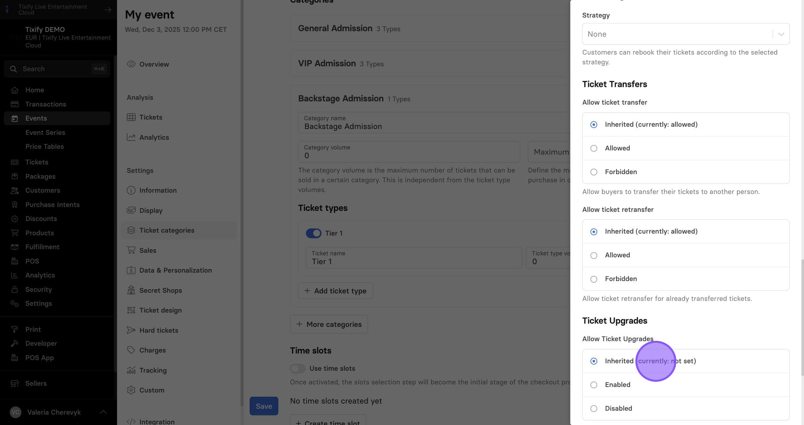Viewport: 804px width, 425px height.
Task: Click the Custom gear icon
Action: pyautogui.click(x=131, y=390)
